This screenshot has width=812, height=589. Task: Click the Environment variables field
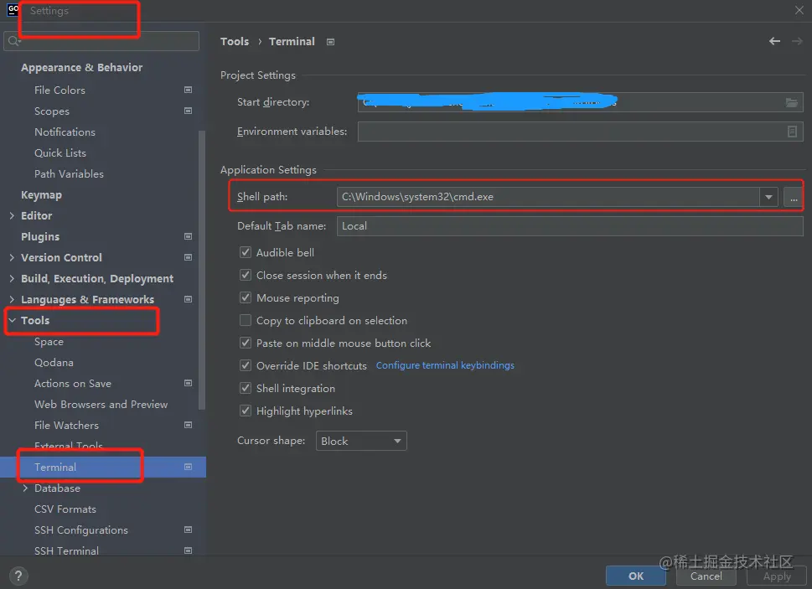click(580, 132)
